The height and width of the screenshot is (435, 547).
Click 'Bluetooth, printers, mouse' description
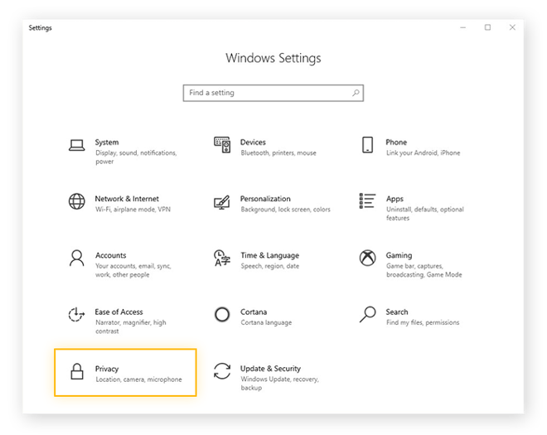(278, 152)
